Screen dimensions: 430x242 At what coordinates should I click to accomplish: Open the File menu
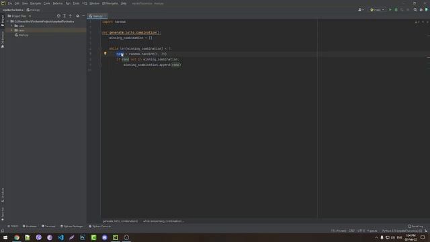[x=10, y=3]
